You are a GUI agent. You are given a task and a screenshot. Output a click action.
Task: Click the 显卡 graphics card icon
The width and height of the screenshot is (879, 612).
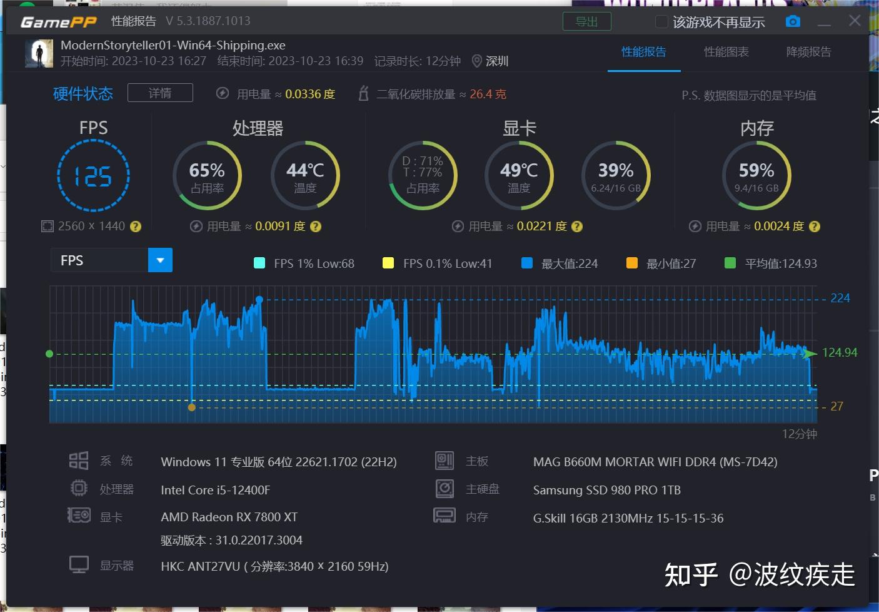(79, 515)
